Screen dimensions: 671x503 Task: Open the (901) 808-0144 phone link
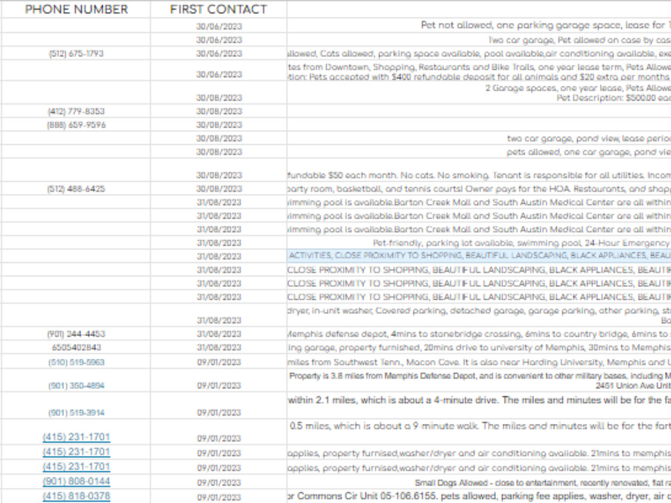coord(76,481)
